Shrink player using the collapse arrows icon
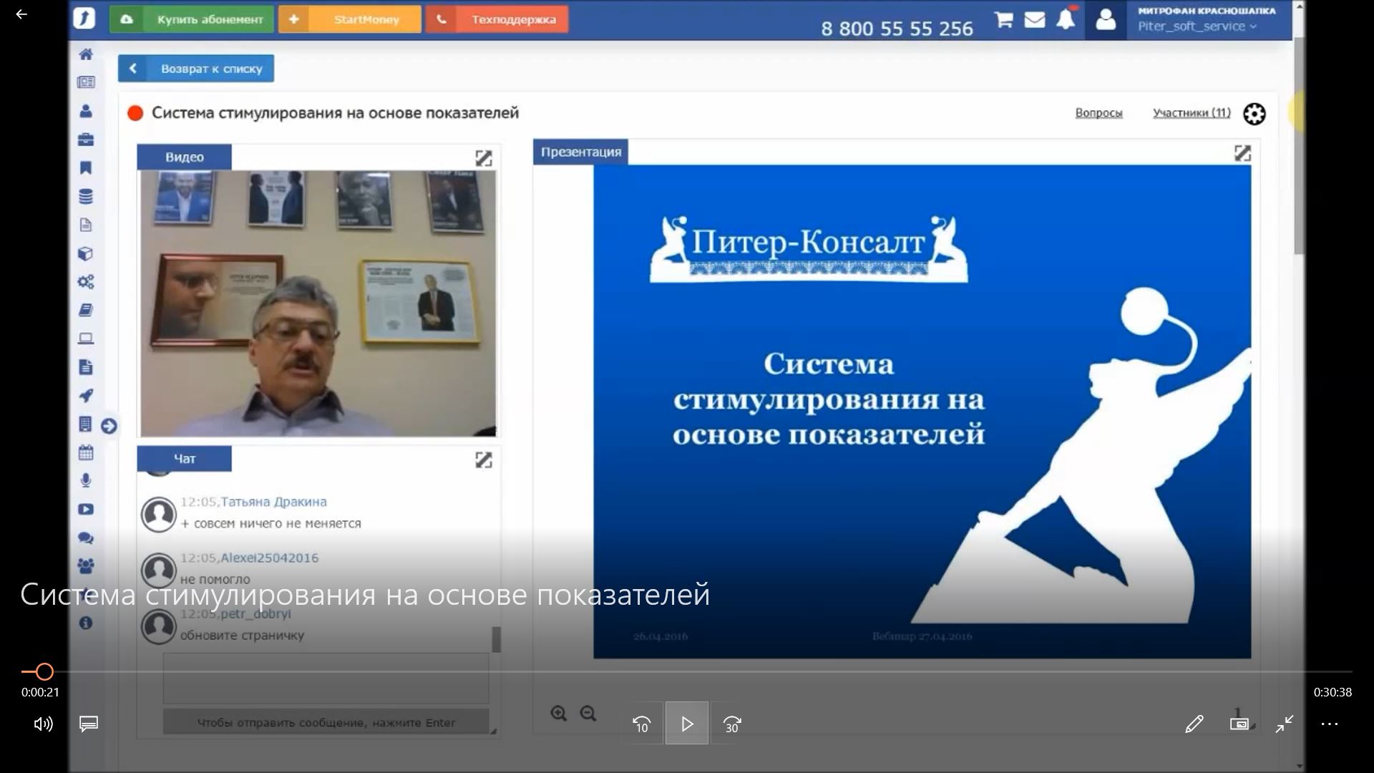The height and width of the screenshot is (773, 1374). click(1283, 724)
